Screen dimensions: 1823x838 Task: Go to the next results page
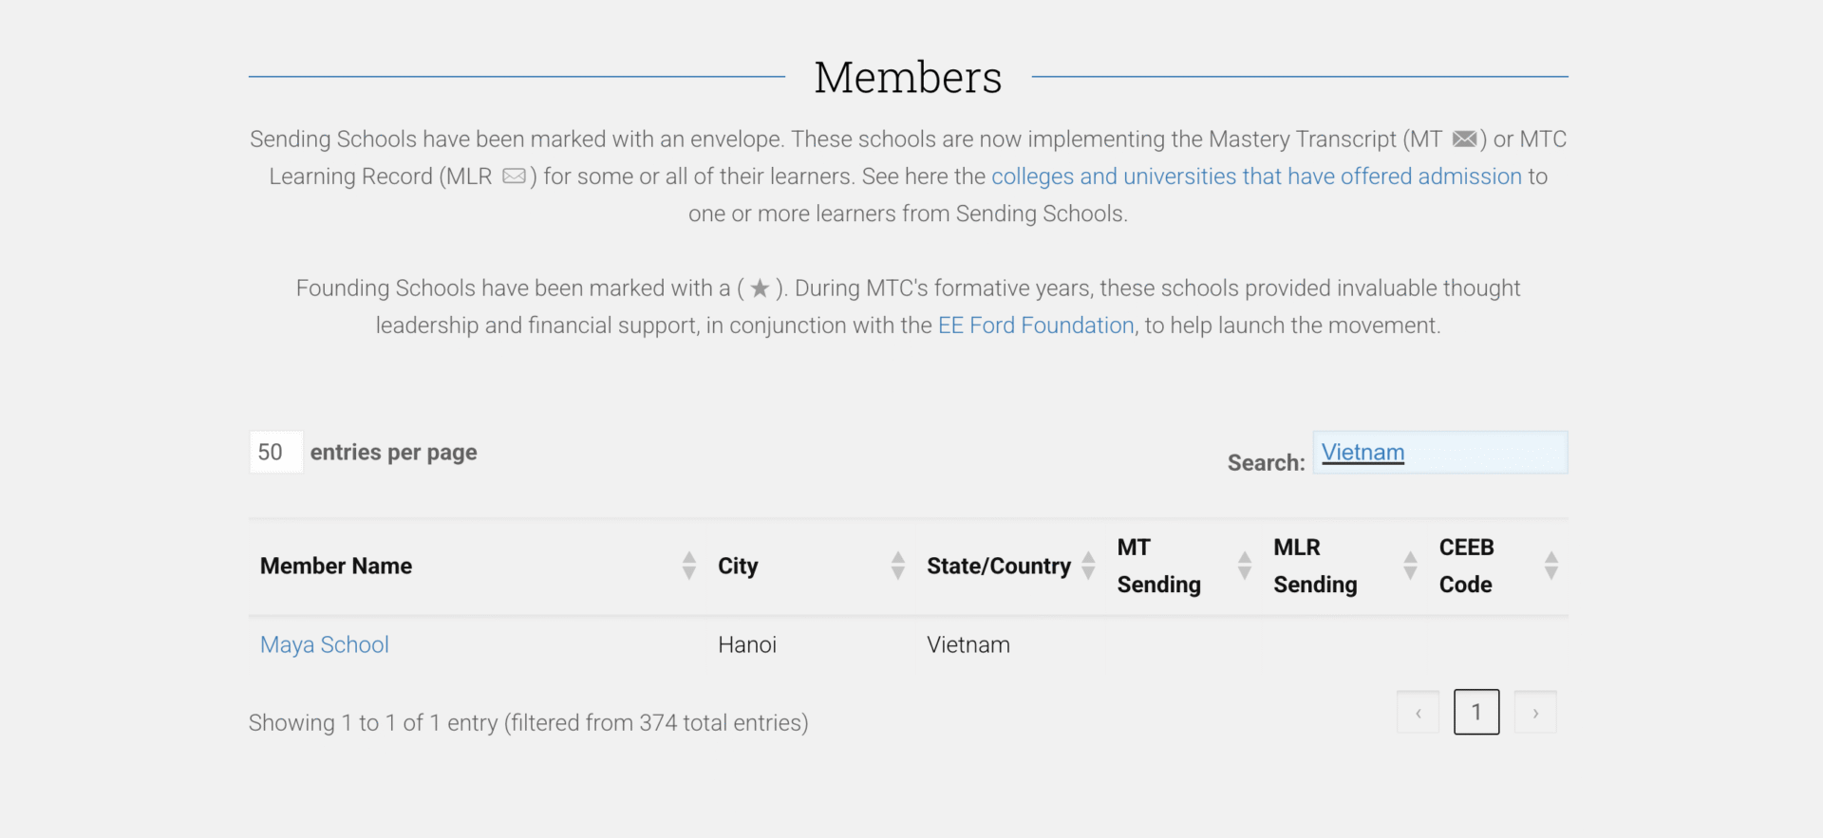[x=1535, y=713]
